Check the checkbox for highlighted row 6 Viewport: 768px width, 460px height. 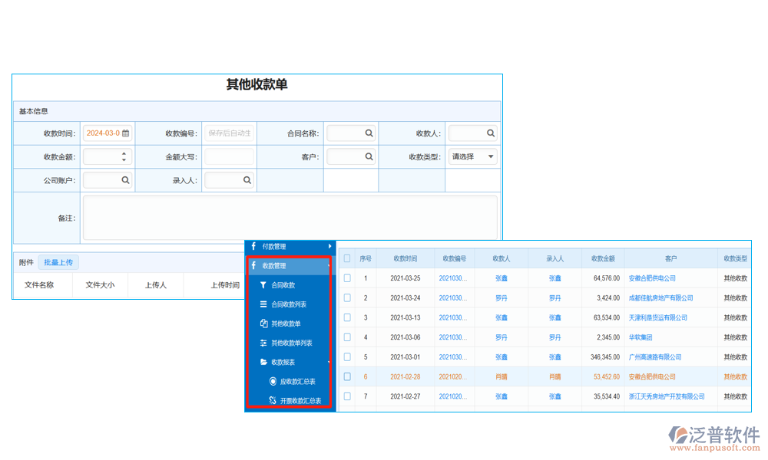tap(347, 376)
